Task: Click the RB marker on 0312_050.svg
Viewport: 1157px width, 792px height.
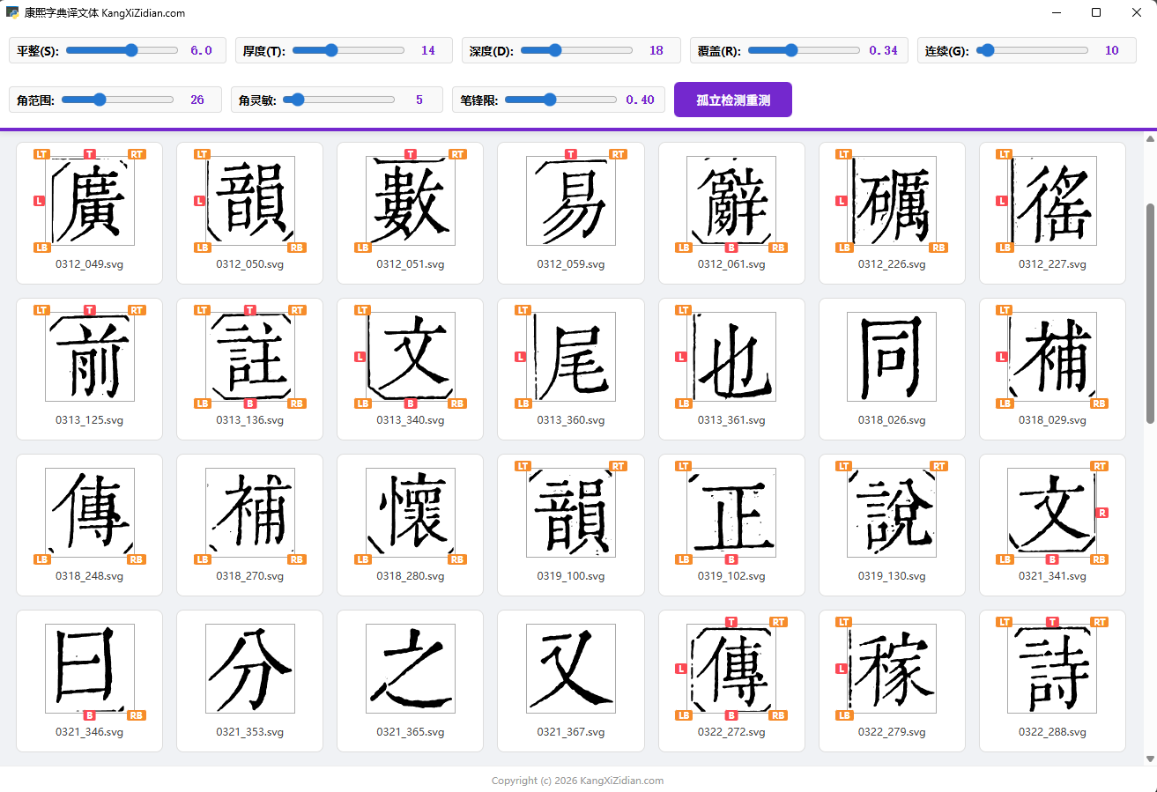Action: (x=297, y=248)
